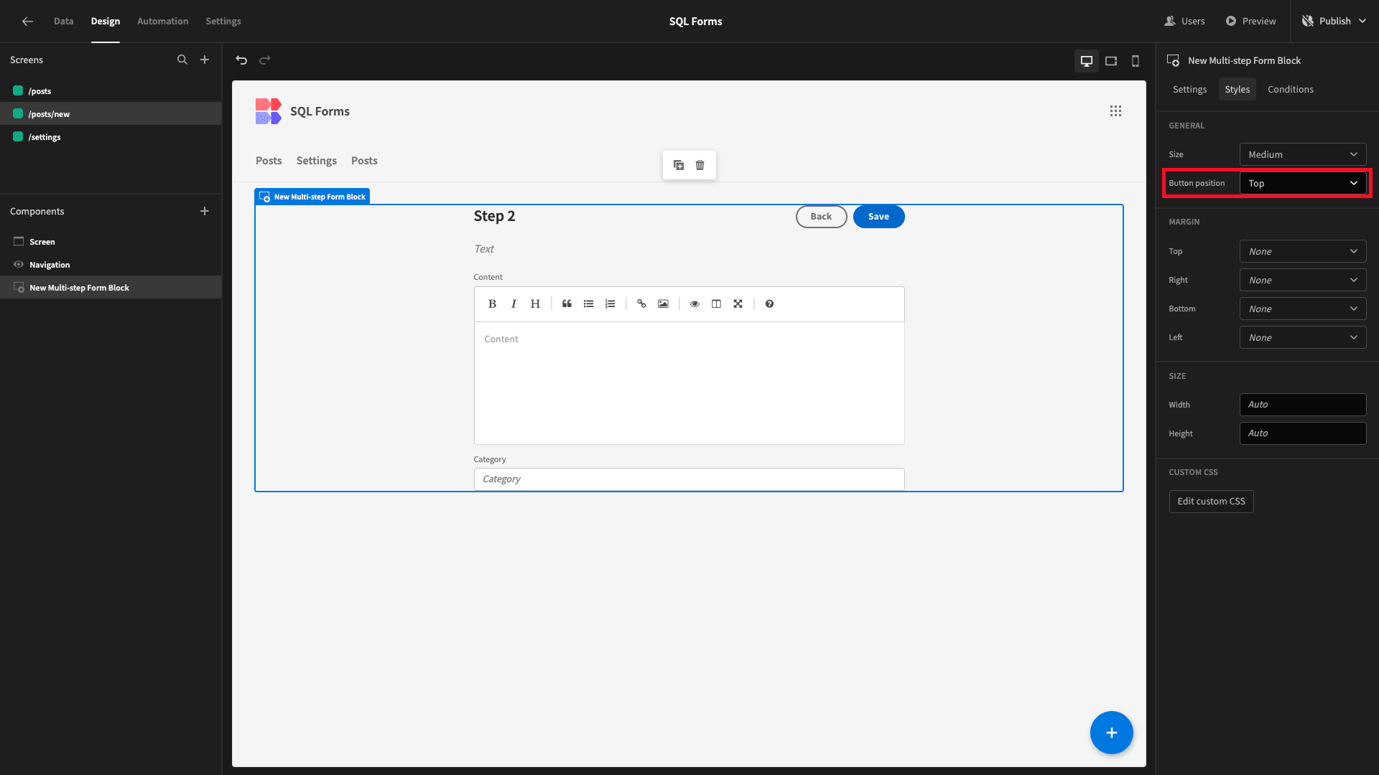Expand the Top margin dropdown
The height and width of the screenshot is (775, 1379).
[x=1302, y=250]
